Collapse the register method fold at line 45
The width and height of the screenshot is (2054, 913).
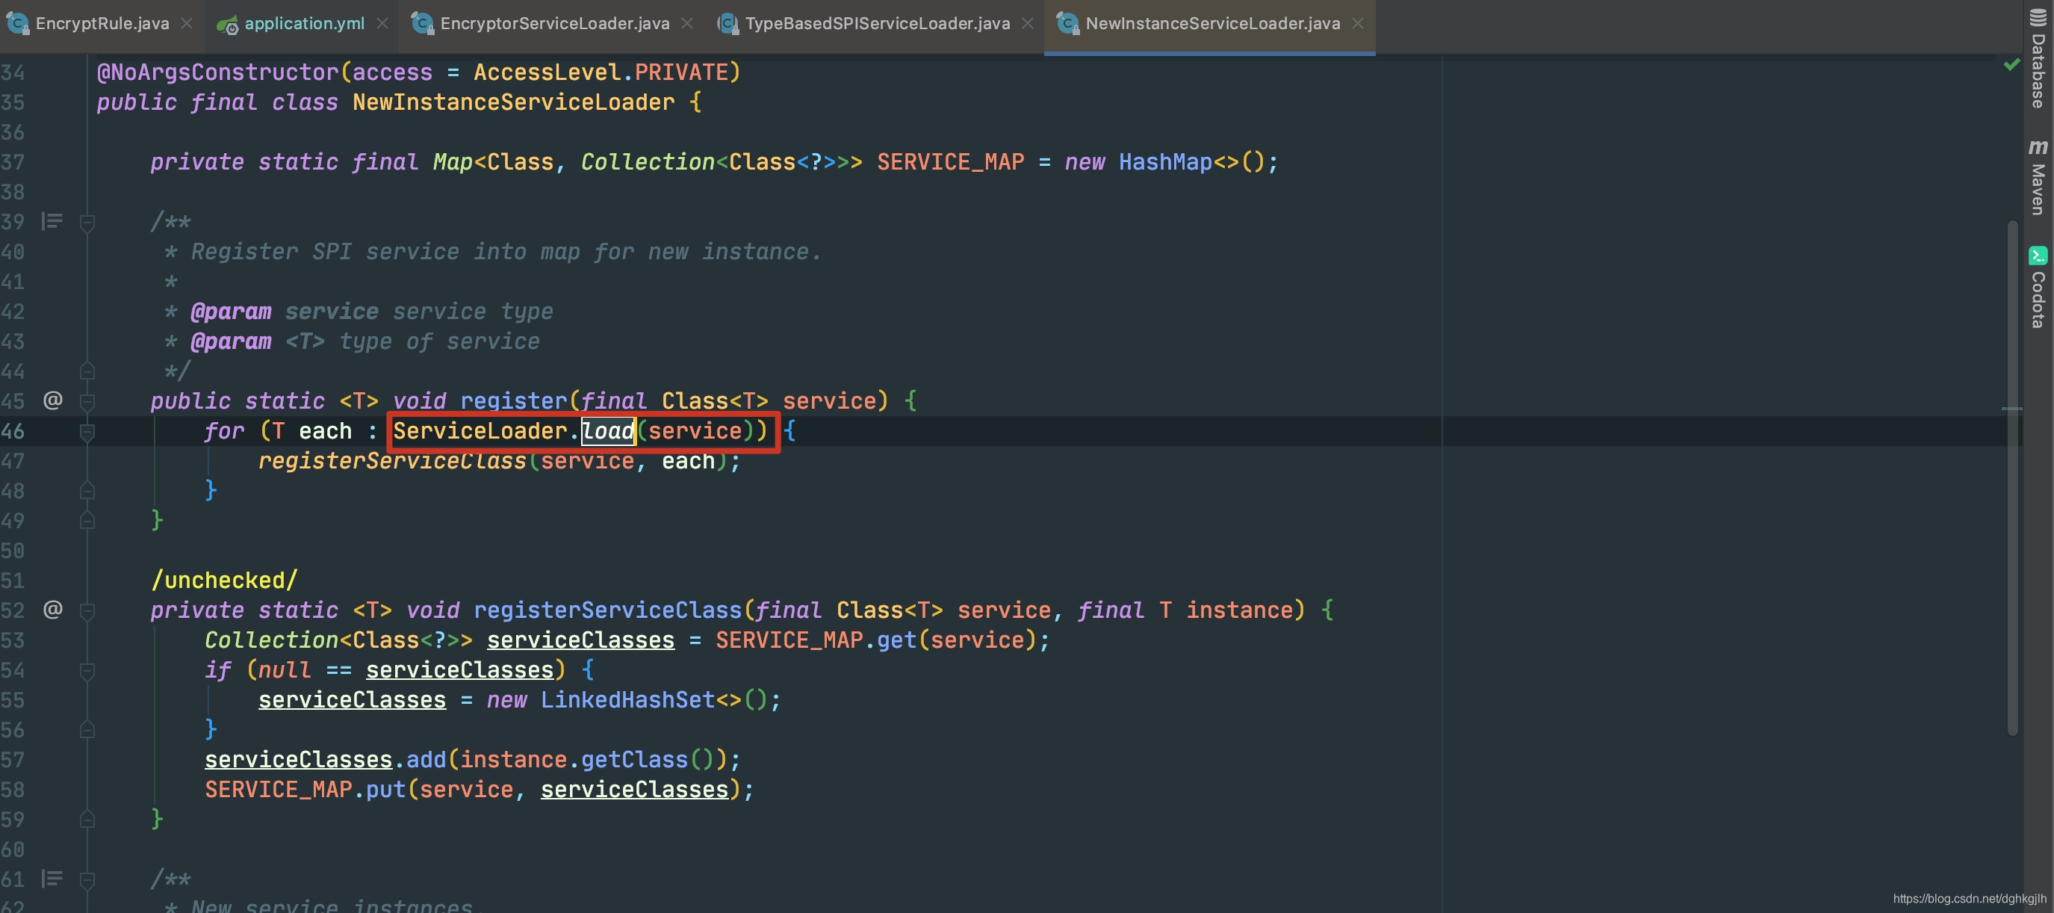pos(87,401)
